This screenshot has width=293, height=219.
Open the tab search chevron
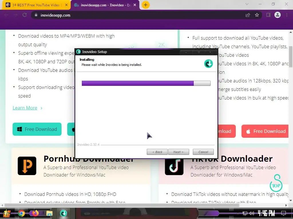(247, 4)
